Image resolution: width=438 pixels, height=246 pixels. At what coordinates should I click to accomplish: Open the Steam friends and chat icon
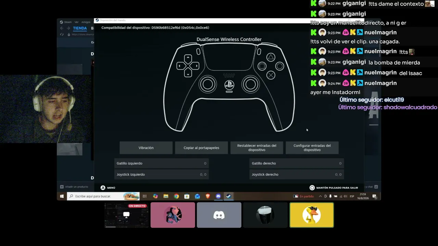[x=376, y=187]
